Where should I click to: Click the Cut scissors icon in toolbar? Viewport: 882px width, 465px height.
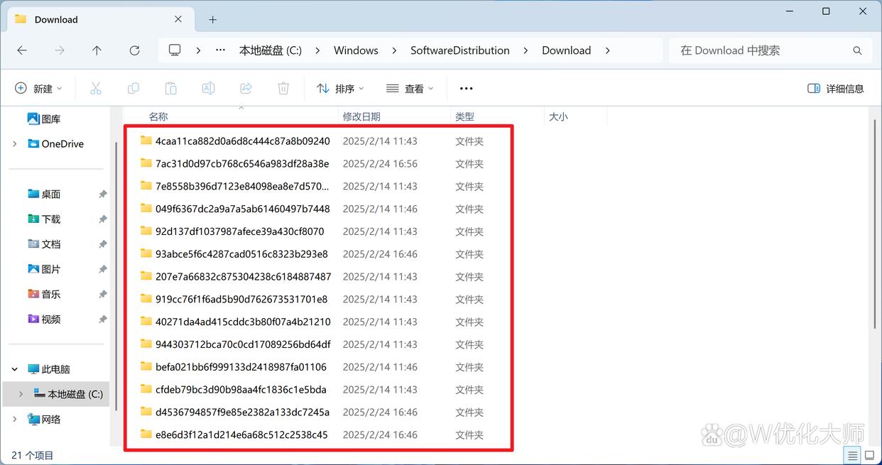coord(96,89)
